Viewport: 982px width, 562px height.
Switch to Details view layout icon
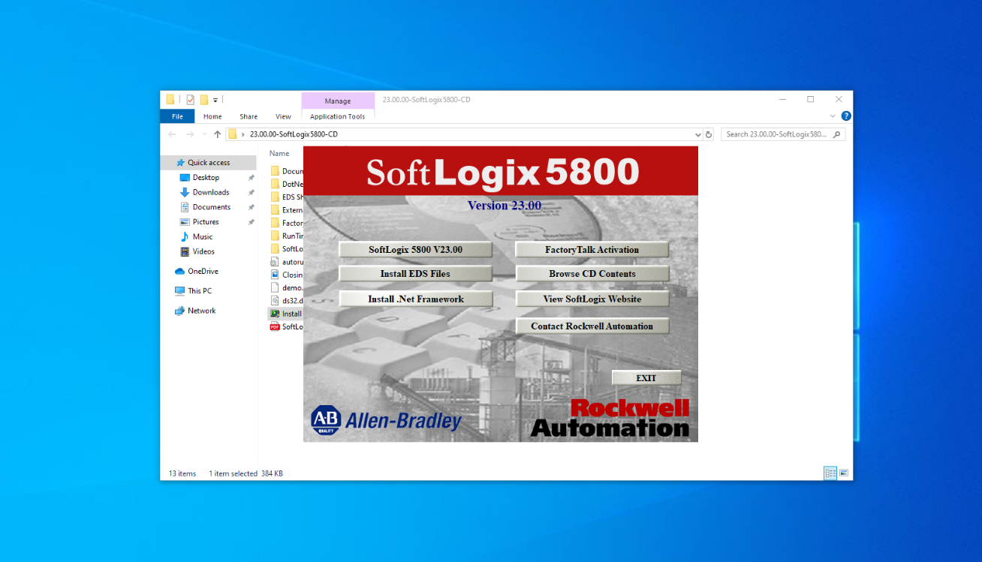pyautogui.click(x=830, y=473)
